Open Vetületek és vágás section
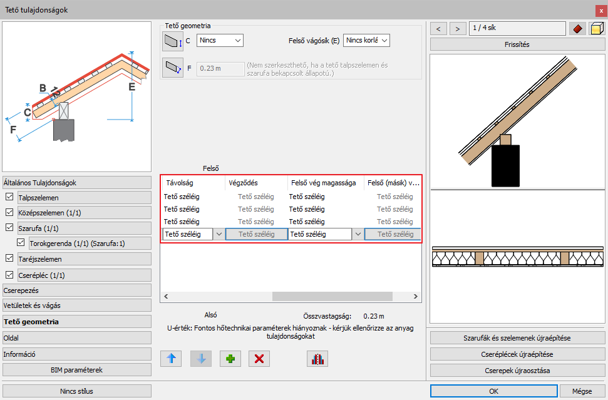The image size is (608, 400). point(77,305)
